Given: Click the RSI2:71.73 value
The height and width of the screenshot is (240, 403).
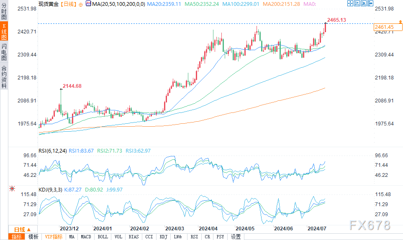Looking at the screenshot, I should point(110,151).
